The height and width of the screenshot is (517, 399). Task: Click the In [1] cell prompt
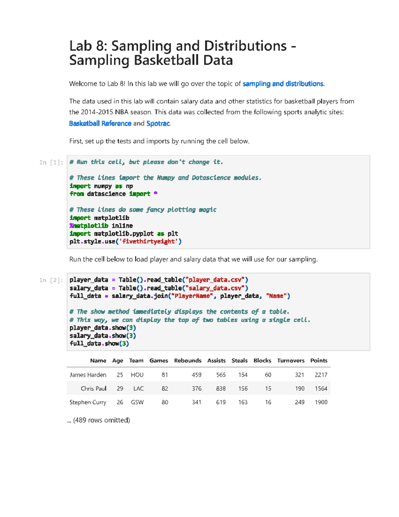[x=51, y=162]
